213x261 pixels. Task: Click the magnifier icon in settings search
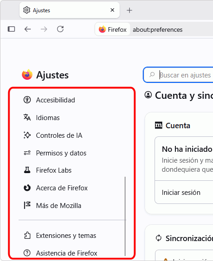tap(152, 75)
